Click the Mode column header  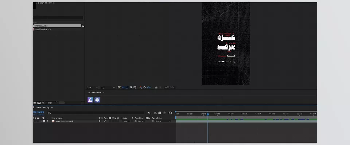tap(125, 118)
